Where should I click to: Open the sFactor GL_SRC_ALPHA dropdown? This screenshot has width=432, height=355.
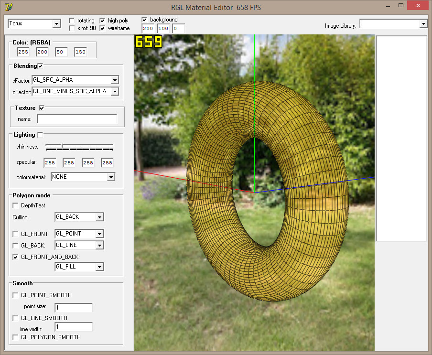[x=114, y=80]
